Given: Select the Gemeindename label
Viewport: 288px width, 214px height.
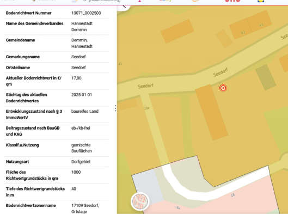Looking at the screenshot, I should click(20, 40).
